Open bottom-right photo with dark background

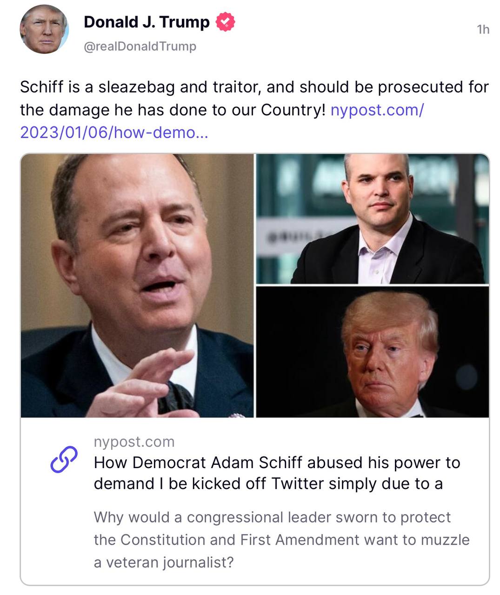pos(373,352)
